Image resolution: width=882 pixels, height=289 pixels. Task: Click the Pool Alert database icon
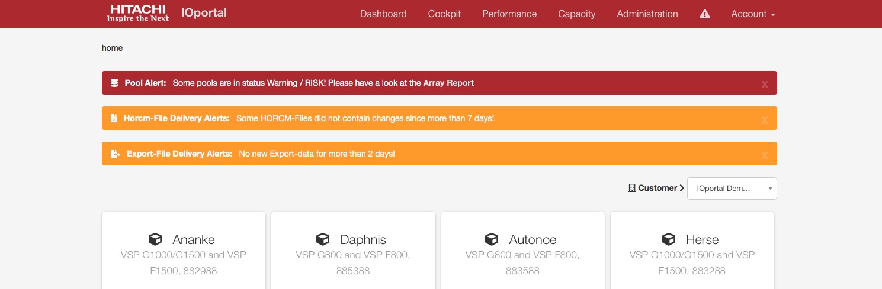(114, 83)
